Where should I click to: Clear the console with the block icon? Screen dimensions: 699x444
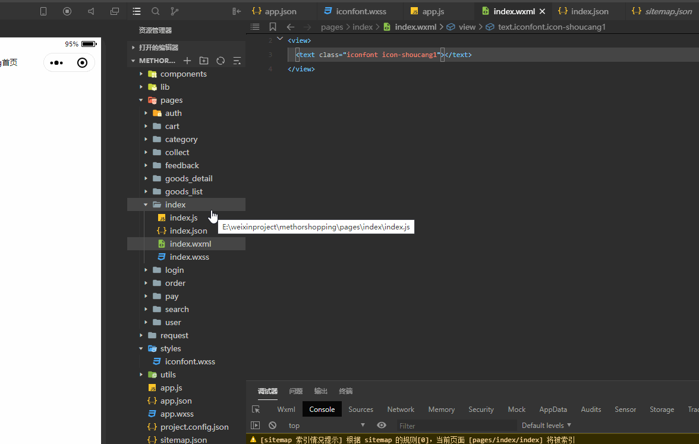click(x=272, y=426)
